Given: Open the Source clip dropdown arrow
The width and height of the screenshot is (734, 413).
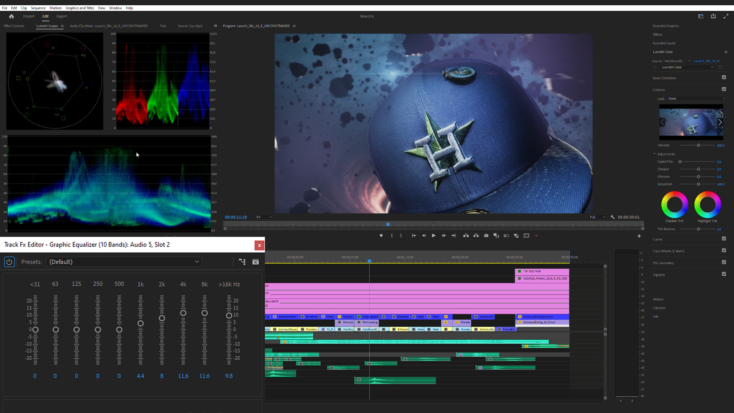Looking at the screenshot, I should (690, 61).
